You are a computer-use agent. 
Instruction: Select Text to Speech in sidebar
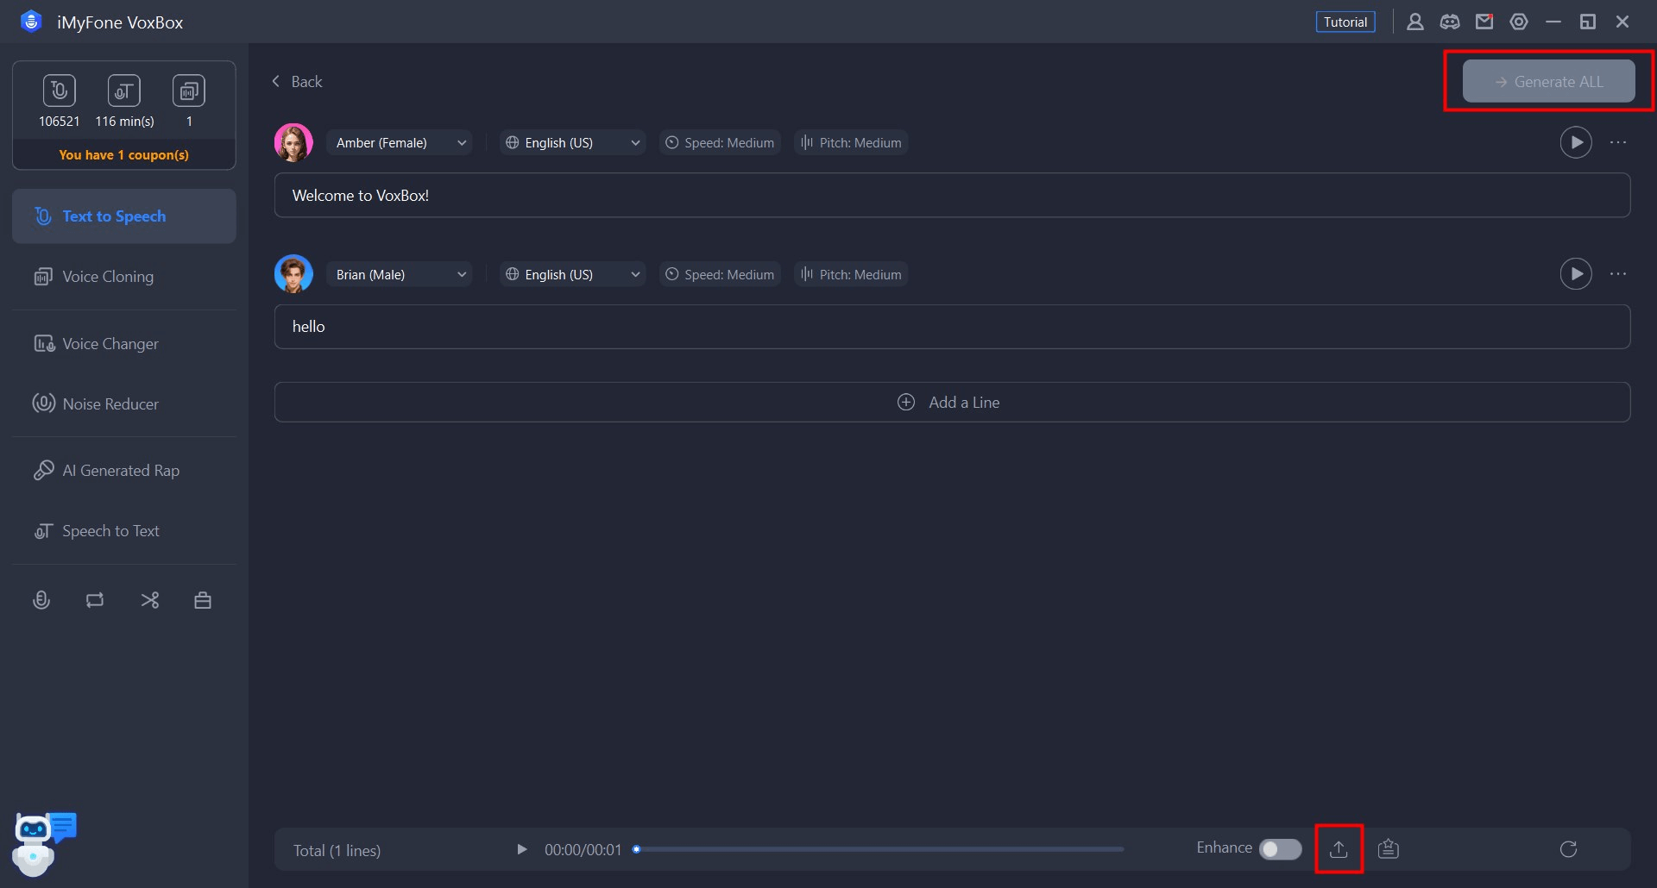124,216
